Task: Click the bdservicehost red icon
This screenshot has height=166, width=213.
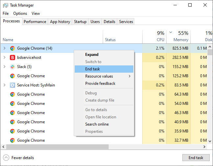Action: click(13, 58)
